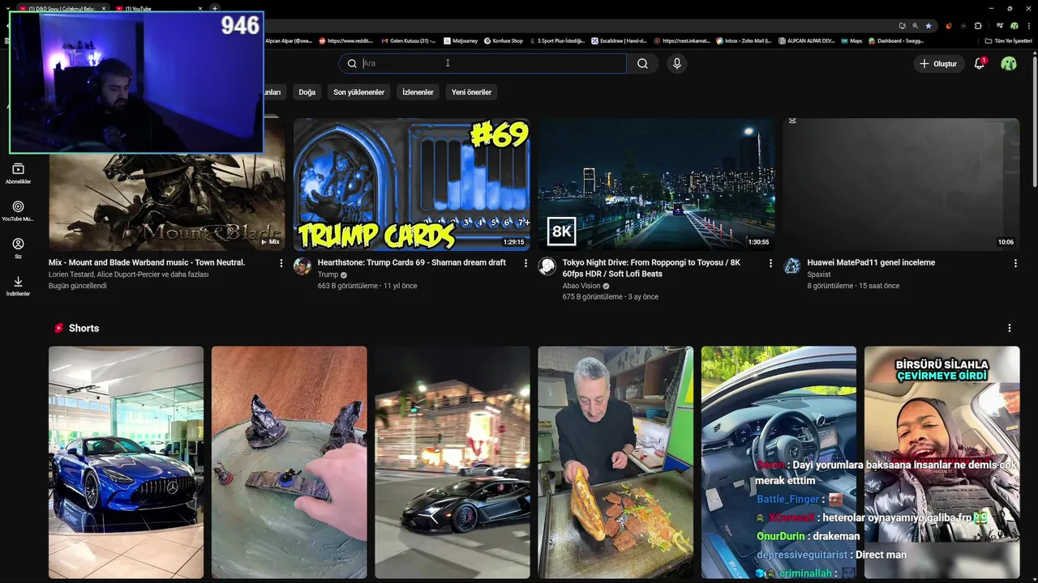
Task: Click '8 görüntüleme • 15 saat önce' text
Action: [x=853, y=286]
